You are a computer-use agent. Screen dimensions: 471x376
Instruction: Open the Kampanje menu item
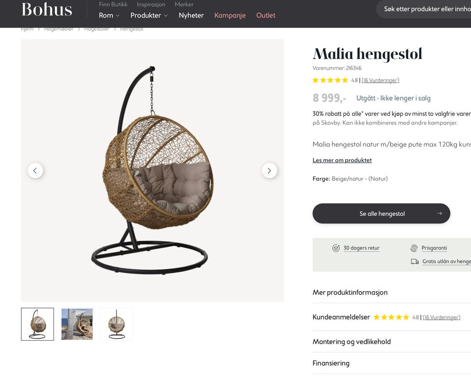point(230,15)
